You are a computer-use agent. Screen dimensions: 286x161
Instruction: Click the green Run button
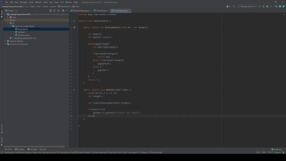[260, 6]
